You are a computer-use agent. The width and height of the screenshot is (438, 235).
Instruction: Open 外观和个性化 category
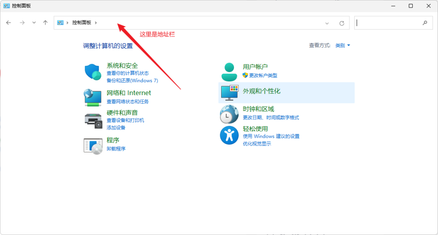coord(261,91)
